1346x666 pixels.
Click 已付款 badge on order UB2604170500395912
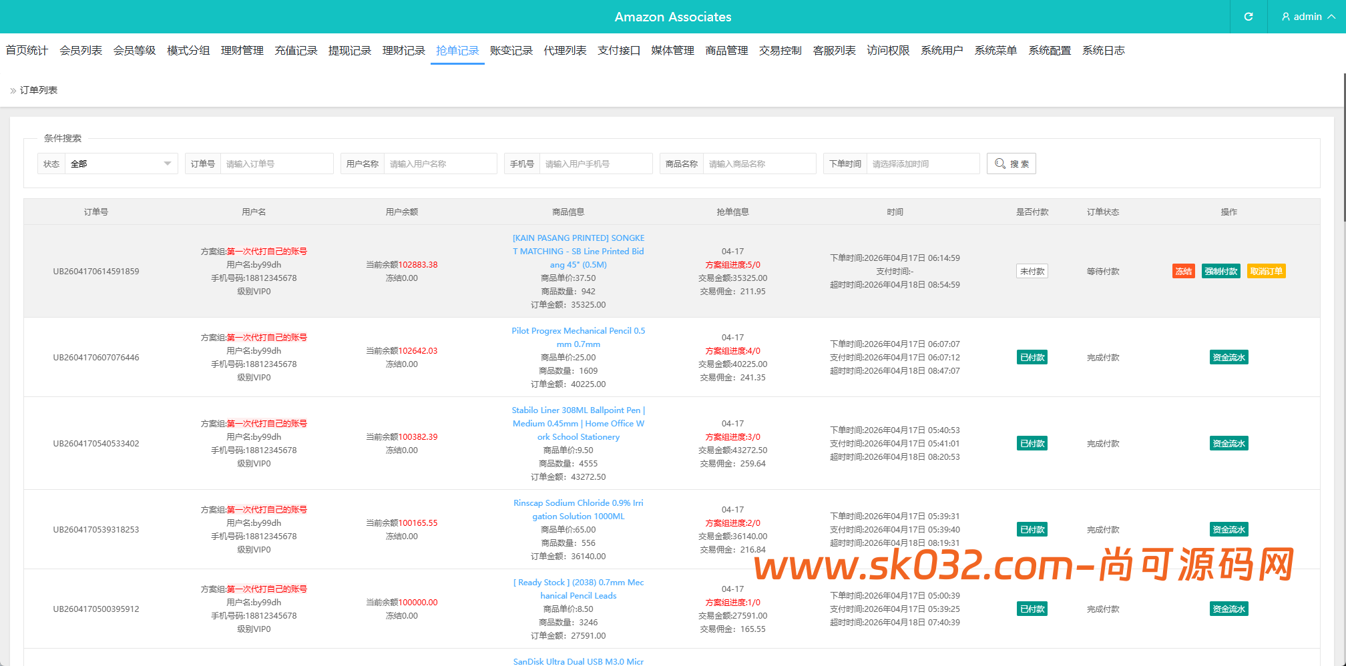tap(1032, 609)
